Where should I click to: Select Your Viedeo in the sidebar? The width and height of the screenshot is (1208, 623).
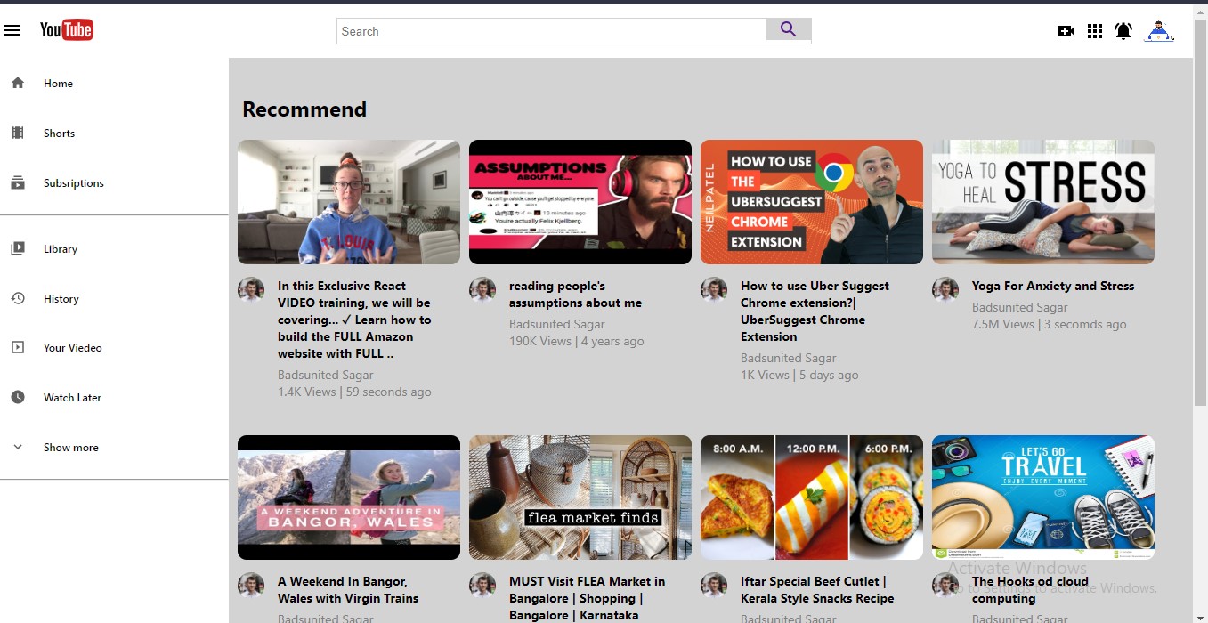point(73,348)
